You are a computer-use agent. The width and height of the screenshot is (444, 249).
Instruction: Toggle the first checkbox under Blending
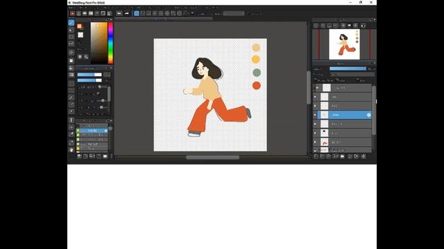pyautogui.click(x=316, y=80)
